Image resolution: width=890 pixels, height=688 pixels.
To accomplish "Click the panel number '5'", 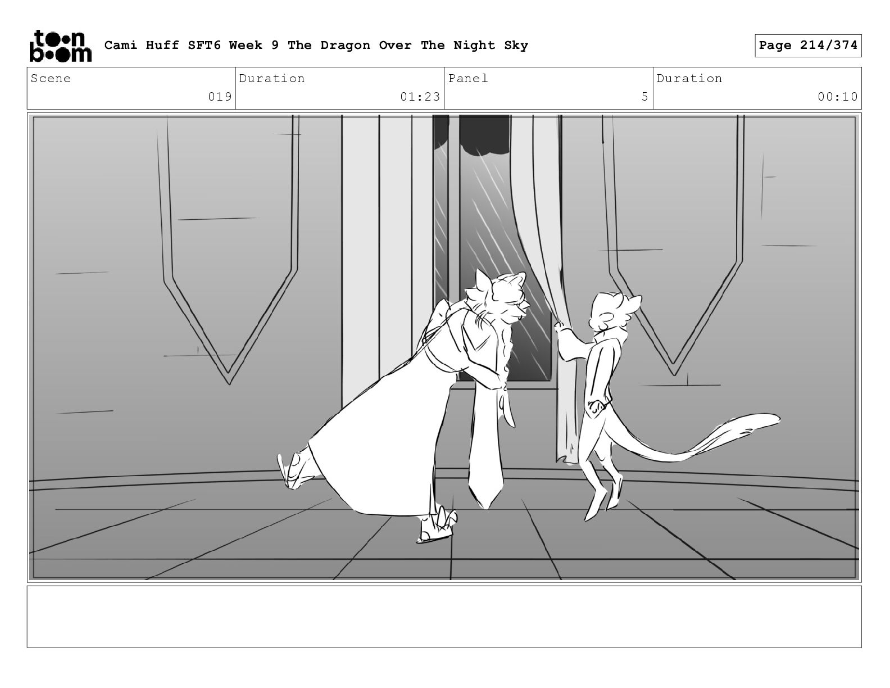I will [x=645, y=97].
